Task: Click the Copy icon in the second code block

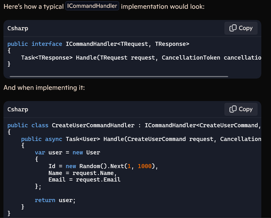Action: pos(233,109)
